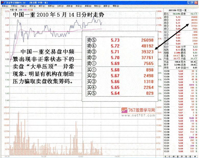Open the 系统 menu
Screen dimensions: 199x158
pos(5,6)
